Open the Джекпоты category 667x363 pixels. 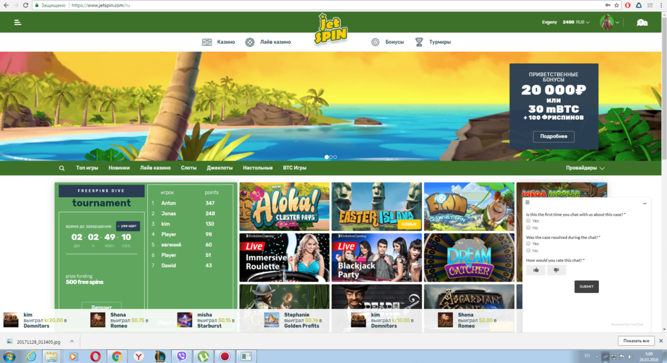(219, 168)
